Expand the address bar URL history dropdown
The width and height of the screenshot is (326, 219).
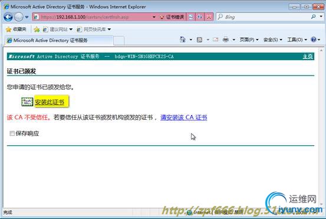154,17
